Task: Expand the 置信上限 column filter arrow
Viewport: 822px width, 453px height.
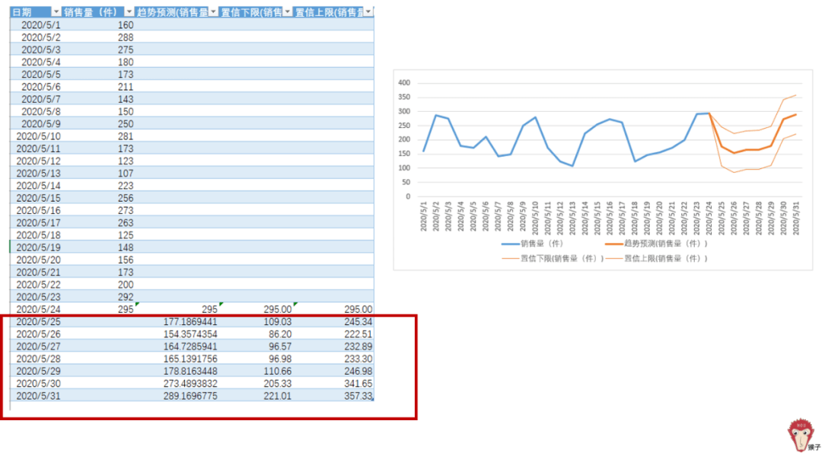Action: click(370, 12)
